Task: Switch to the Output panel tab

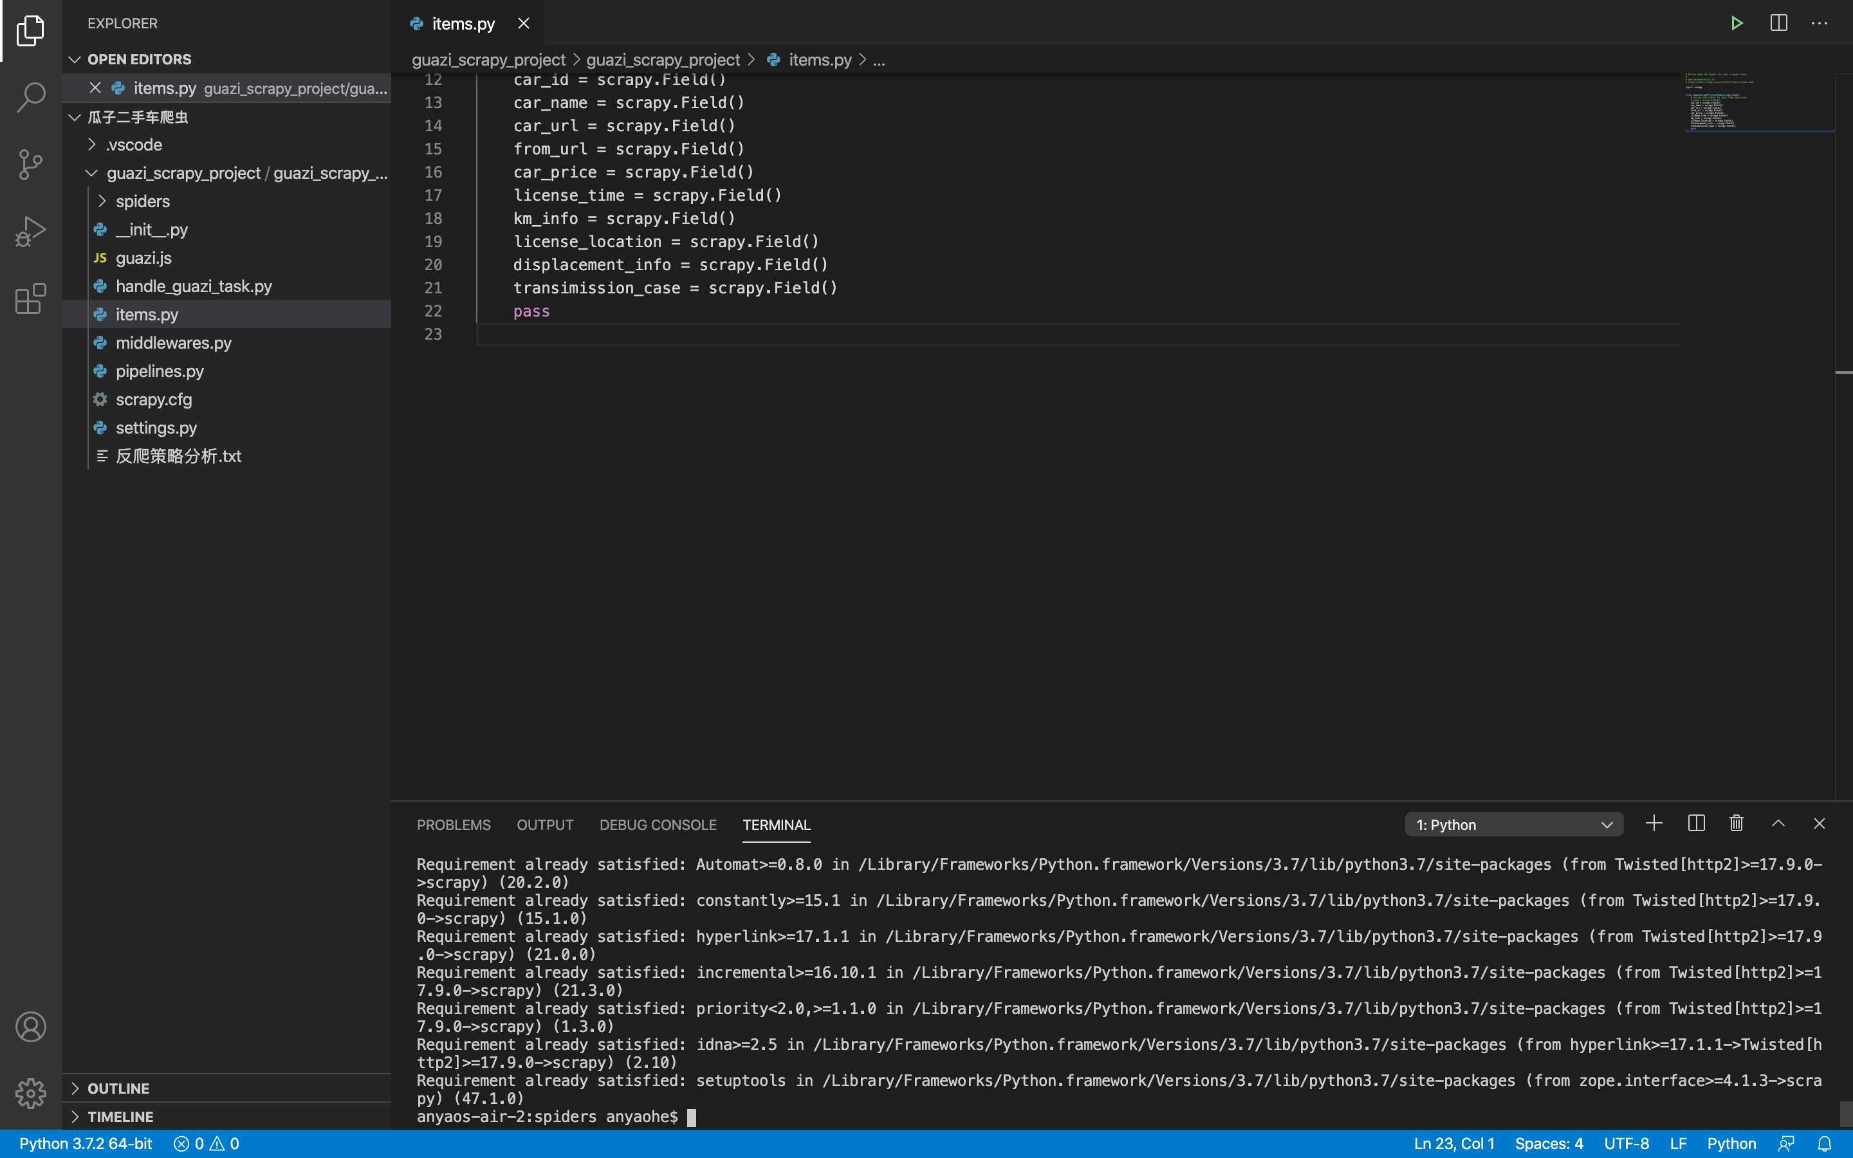Action: point(545,825)
